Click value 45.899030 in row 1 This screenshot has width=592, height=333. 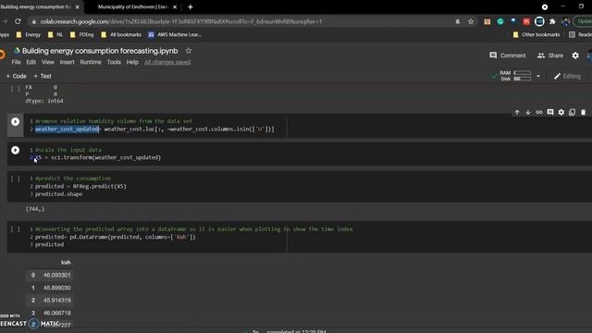[56, 288]
